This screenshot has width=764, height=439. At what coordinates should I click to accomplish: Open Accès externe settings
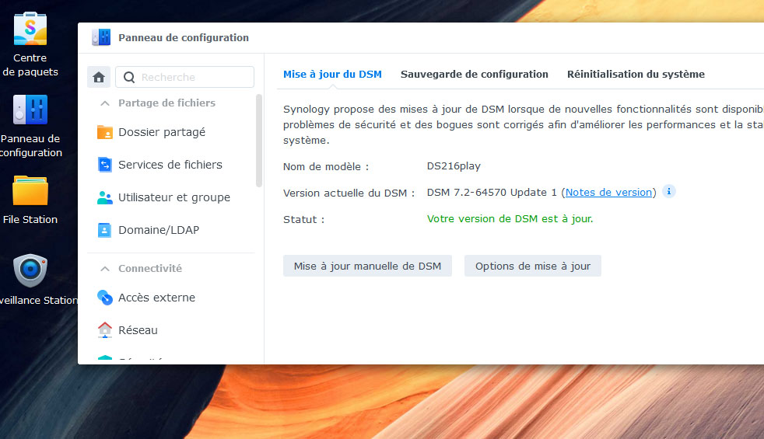156,298
